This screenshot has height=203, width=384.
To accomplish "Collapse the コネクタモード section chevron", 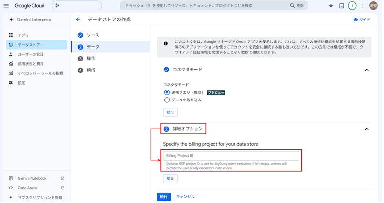I will pos(367,70).
